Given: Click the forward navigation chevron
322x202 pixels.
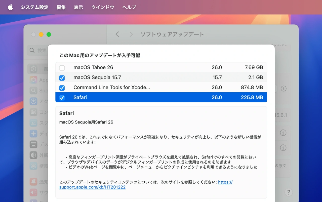Looking at the screenshot, I should 131,34.
